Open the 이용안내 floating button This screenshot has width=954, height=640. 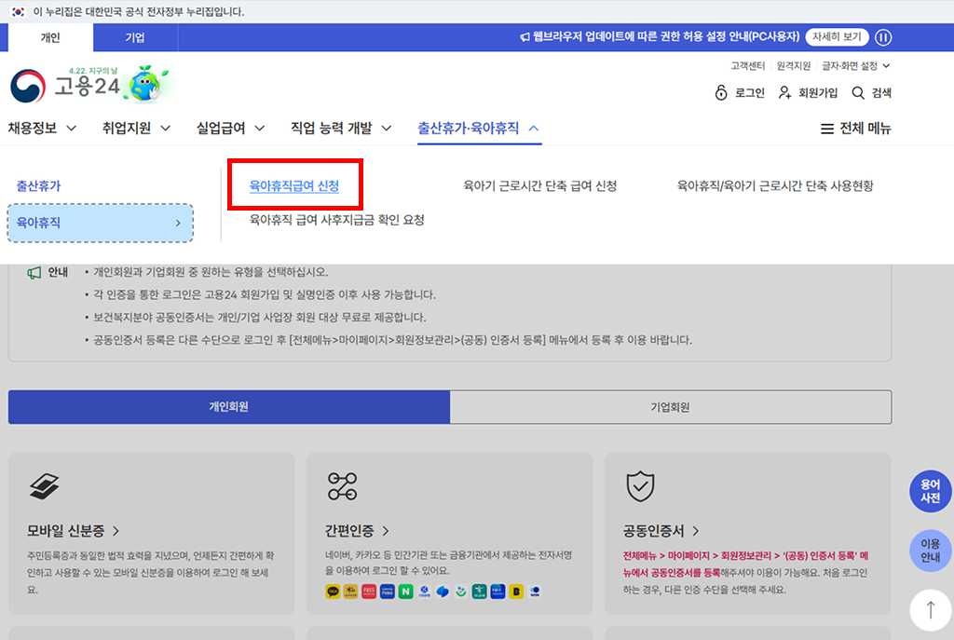point(931,551)
